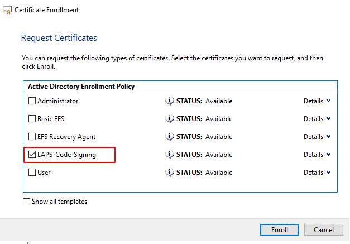350x244 pixels.
Task: Expand Details for Administrator template
Action: pos(317,101)
